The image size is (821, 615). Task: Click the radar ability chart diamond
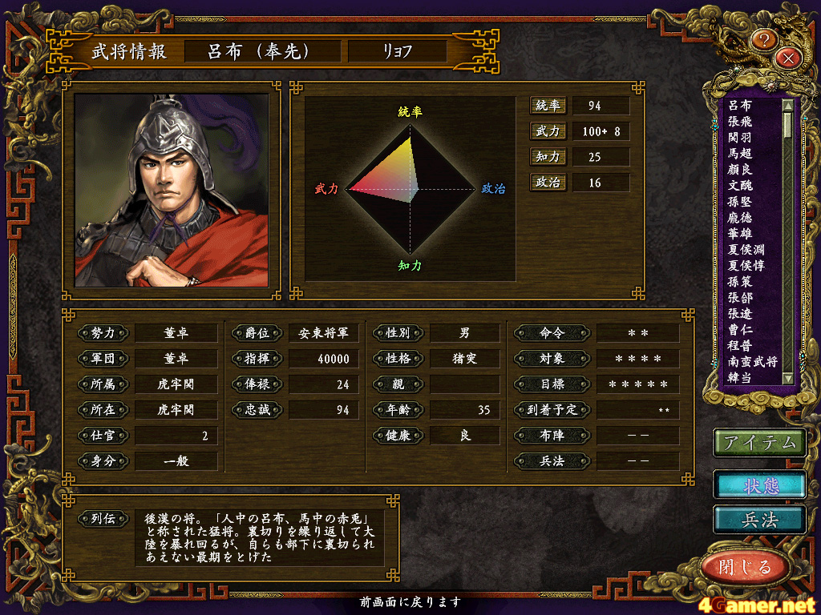coord(410,189)
